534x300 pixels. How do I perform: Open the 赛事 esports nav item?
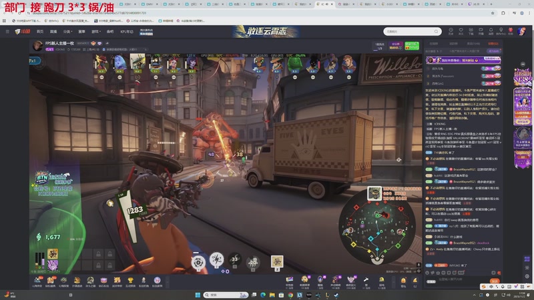[x=81, y=31]
